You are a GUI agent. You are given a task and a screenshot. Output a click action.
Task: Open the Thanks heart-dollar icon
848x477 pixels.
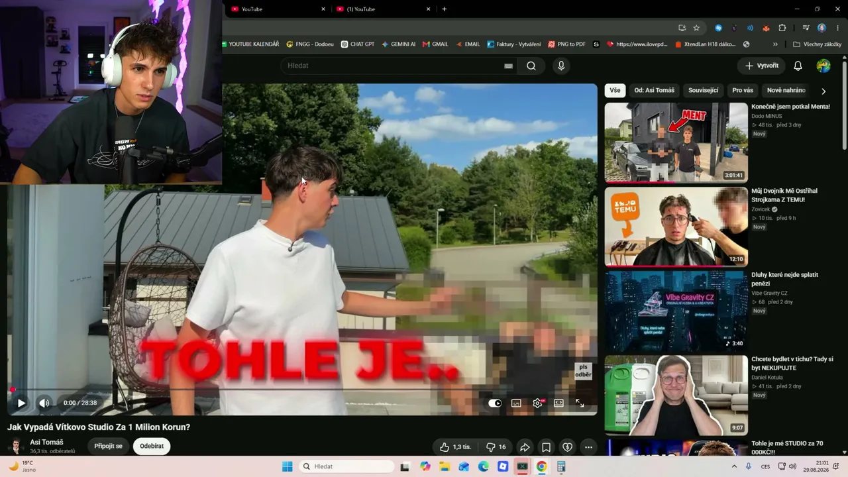coord(567,447)
